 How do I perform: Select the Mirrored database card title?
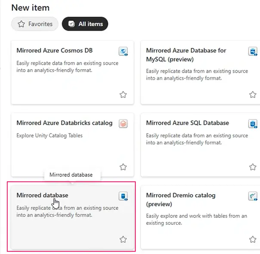(x=42, y=195)
